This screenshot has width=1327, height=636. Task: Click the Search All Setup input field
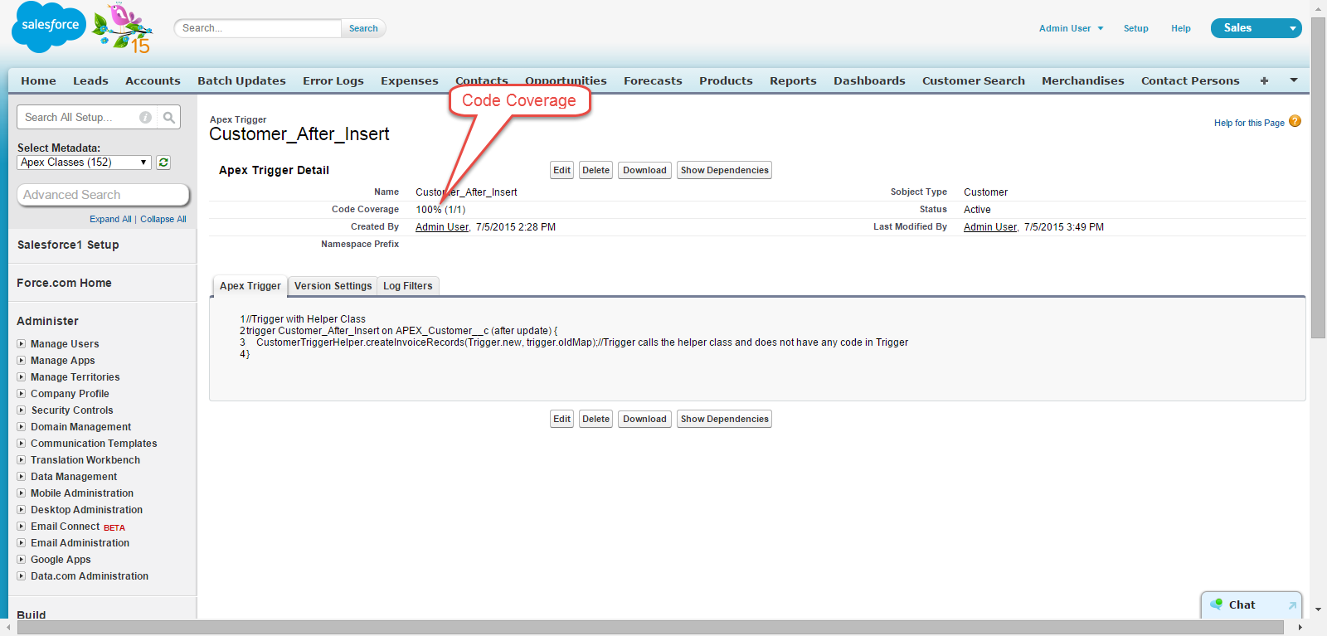pos(79,118)
